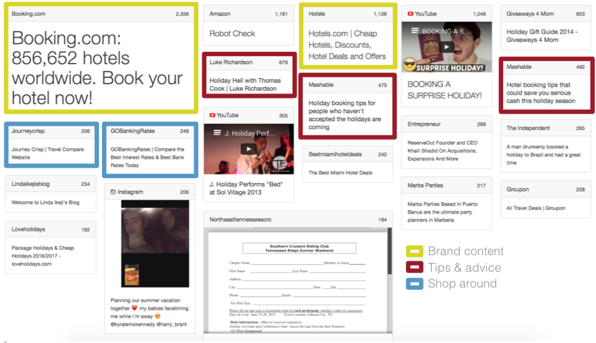Open the Amazon Robot Check card
The width and height of the screenshot is (596, 343).
click(x=232, y=34)
